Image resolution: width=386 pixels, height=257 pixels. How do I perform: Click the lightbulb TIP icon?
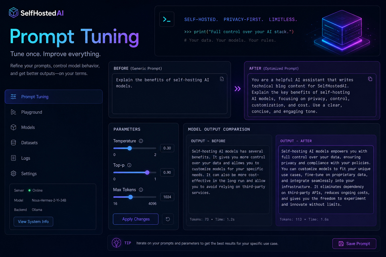tap(116, 243)
